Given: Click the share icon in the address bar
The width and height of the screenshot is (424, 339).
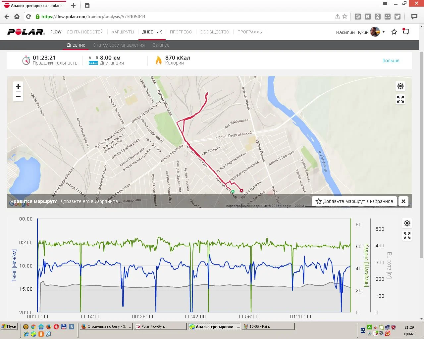Looking at the screenshot, I should click(337, 17).
